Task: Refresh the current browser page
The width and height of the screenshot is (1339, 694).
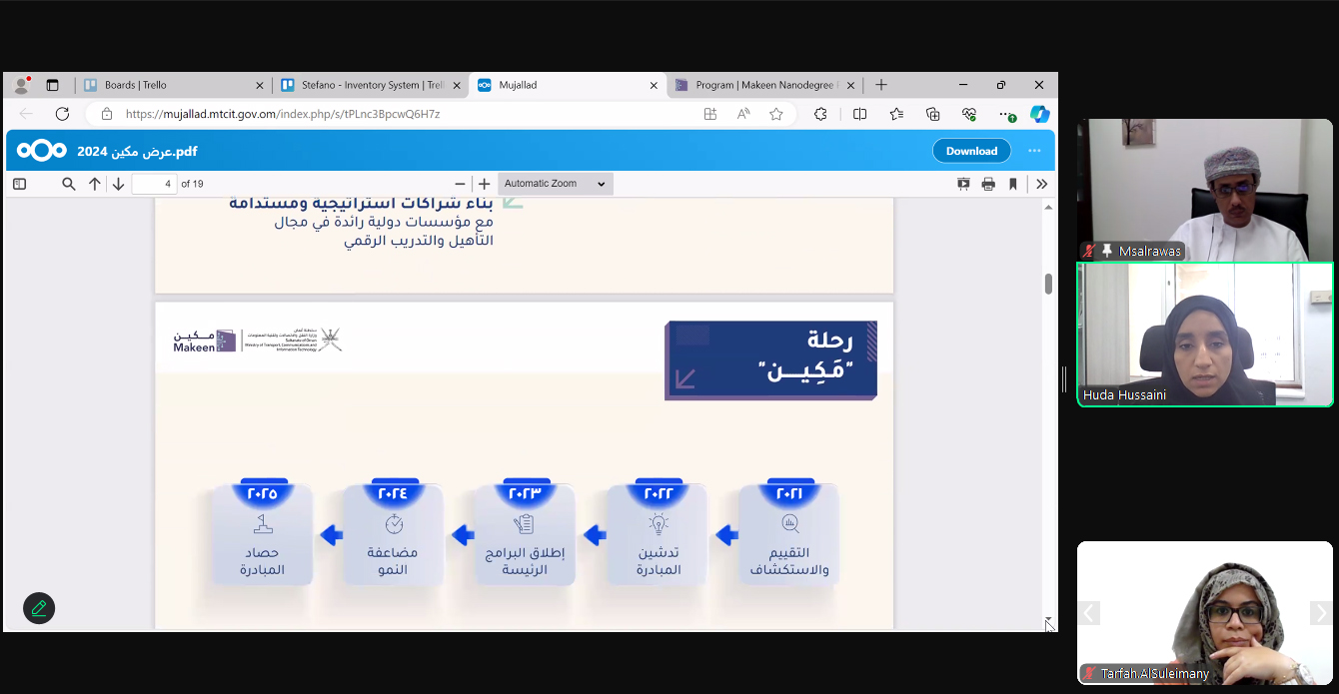Action: click(62, 114)
